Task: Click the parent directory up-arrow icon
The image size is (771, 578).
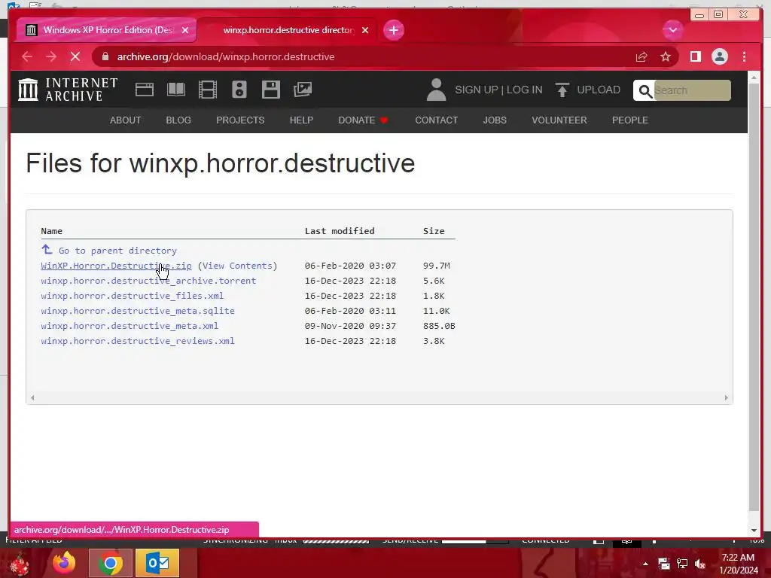Action: pyautogui.click(x=47, y=250)
